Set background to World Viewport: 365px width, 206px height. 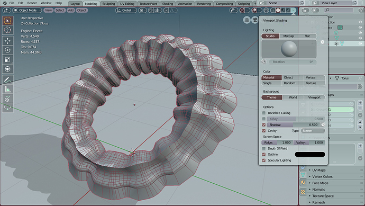coord(293,97)
